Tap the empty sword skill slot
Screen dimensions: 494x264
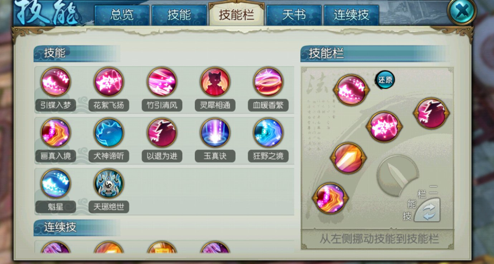(398, 176)
